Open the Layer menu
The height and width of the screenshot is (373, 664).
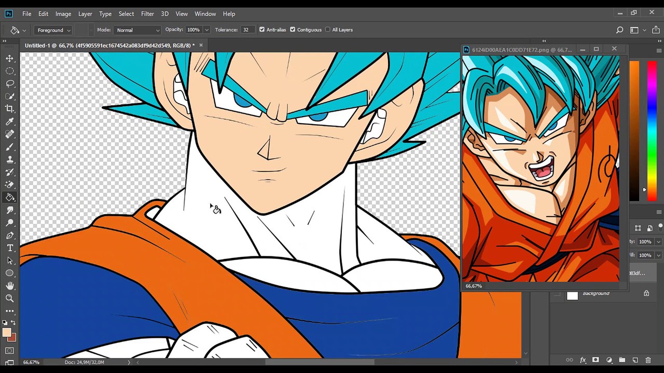coord(85,14)
